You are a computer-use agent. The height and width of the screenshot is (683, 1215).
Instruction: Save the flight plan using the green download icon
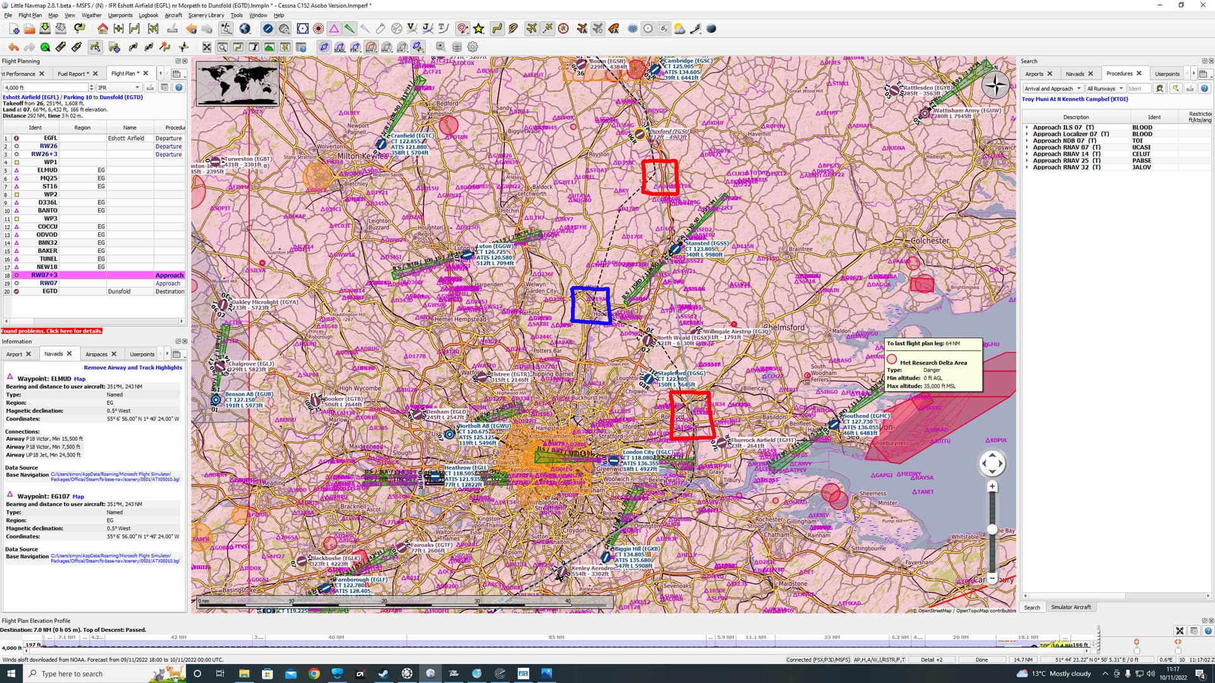(44, 29)
